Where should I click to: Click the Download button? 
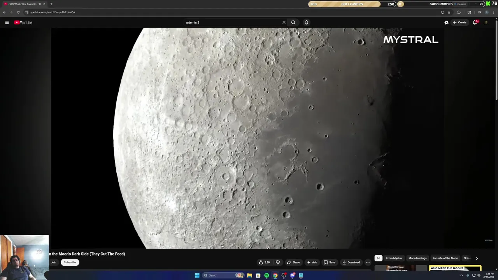tap(351, 262)
